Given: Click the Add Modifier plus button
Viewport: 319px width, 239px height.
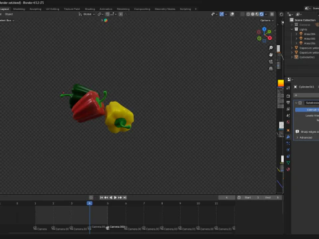Looking at the screenshot, I should 296,95.
